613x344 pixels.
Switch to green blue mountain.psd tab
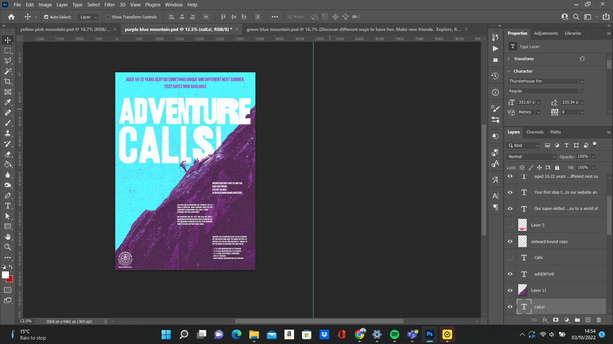[x=354, y=29]
